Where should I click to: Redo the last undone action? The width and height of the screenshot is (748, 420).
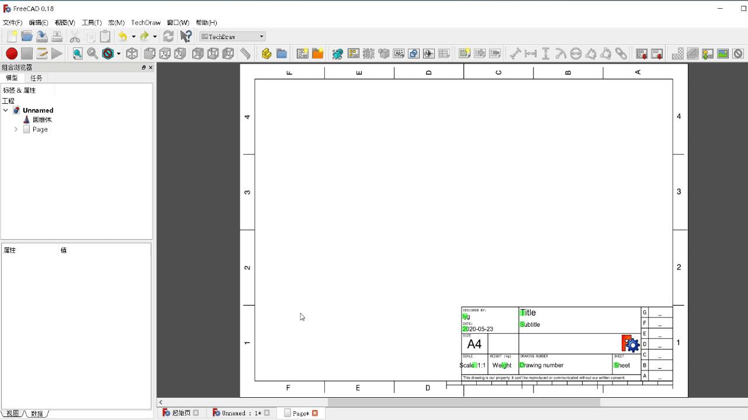pyautogui.click(x=144, y=36)
